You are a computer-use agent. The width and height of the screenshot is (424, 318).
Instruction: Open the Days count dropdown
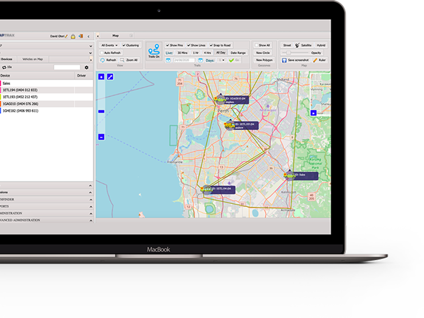222,61
